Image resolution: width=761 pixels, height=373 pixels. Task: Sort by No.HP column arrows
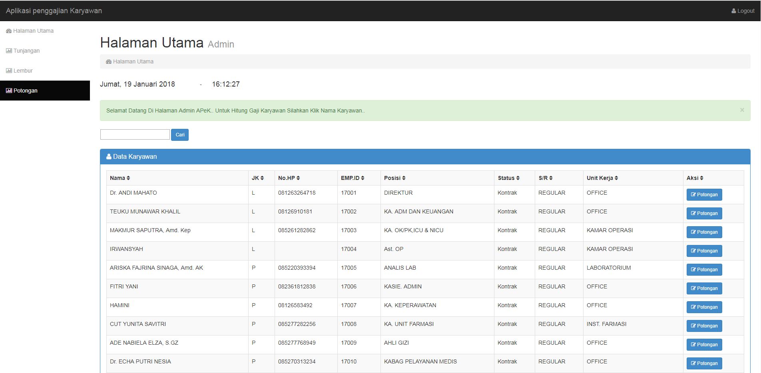click(298, 178)
